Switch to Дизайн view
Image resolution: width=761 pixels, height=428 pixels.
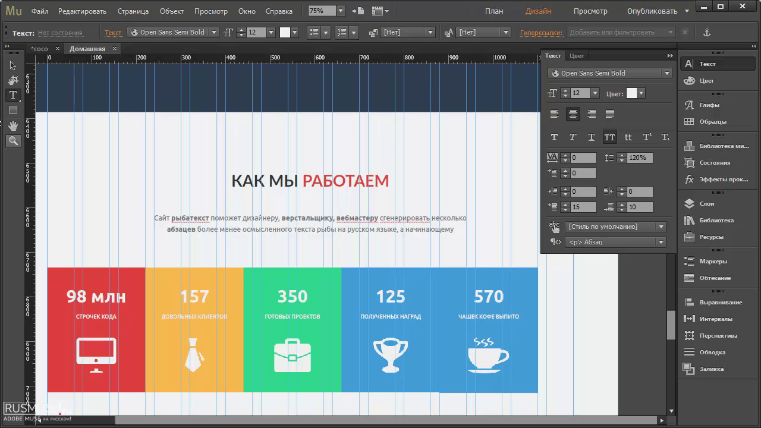538,11
